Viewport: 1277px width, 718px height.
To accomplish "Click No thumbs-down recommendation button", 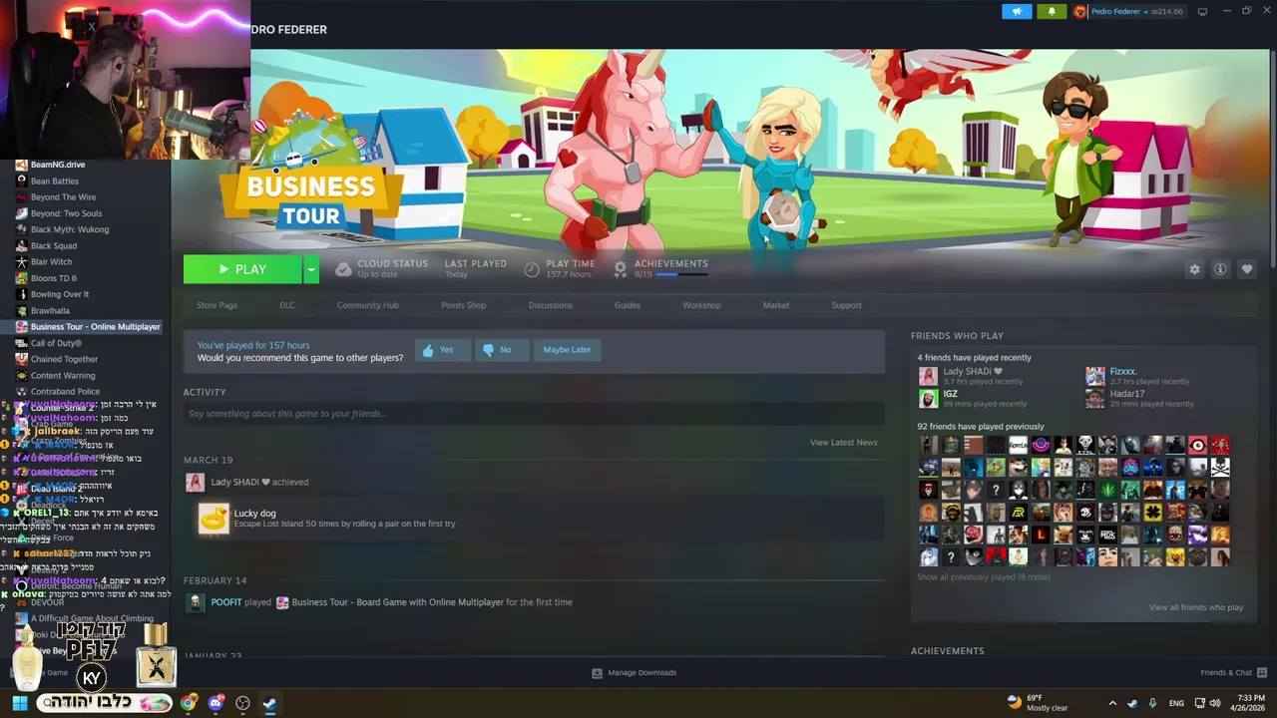I will [x=501, y=350].
